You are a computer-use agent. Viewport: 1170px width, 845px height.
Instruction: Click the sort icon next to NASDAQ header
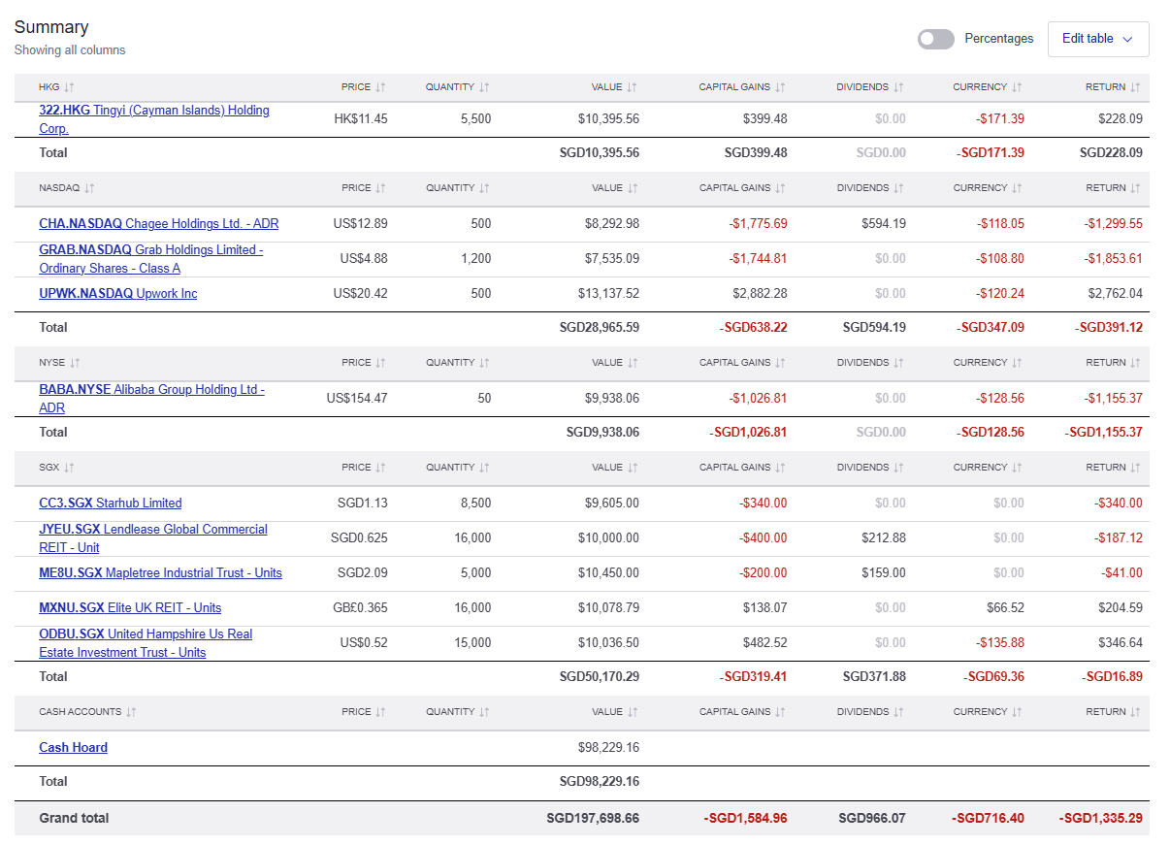coord(90,188)
